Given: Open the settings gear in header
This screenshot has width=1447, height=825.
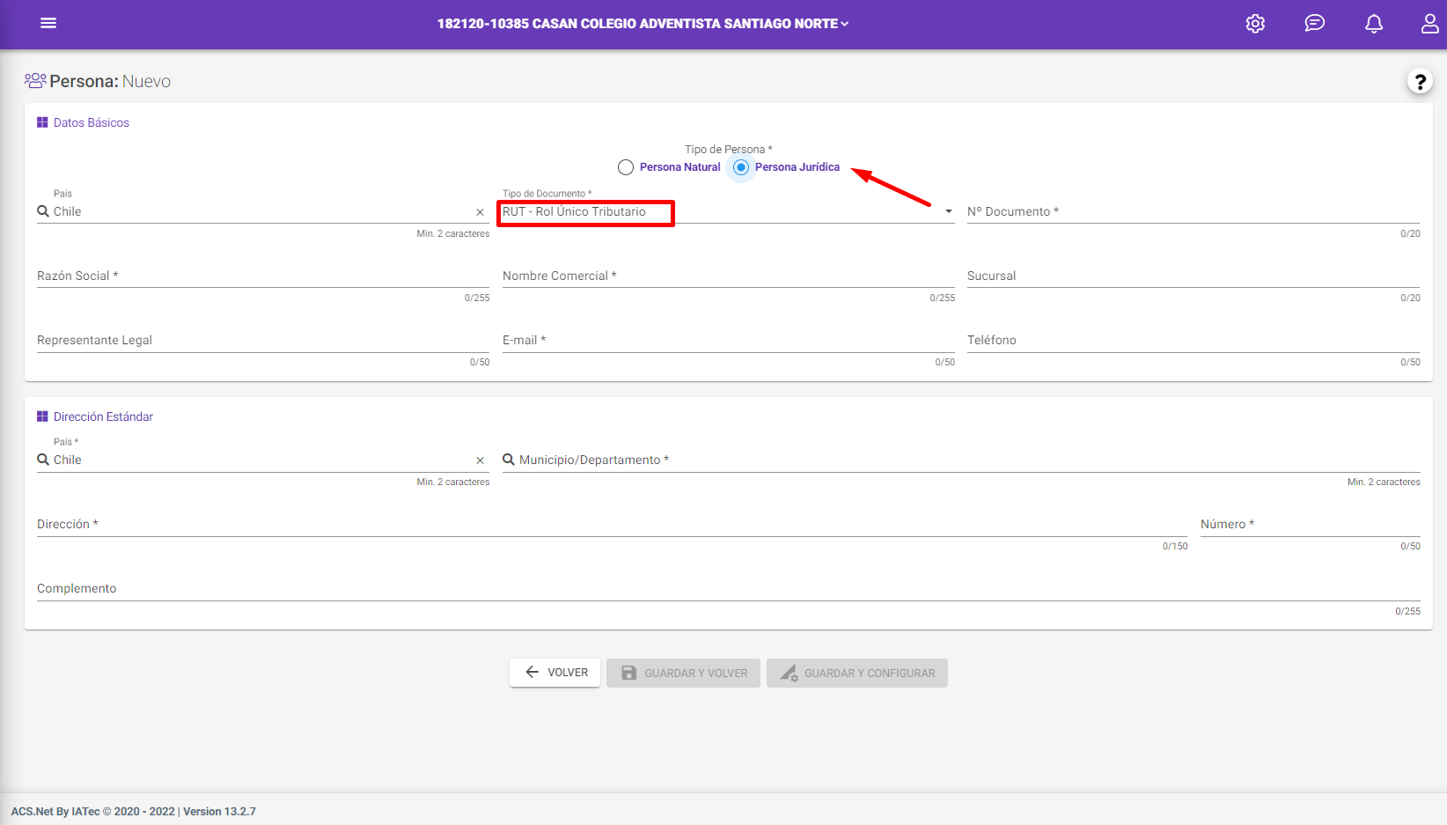Looking at the screenshot, I should pos(1255,24).
